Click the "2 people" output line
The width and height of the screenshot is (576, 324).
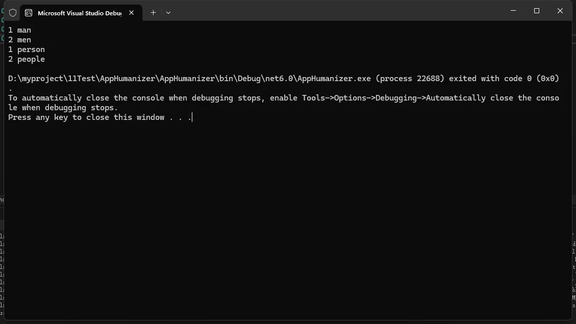click(x=27, y=59)
